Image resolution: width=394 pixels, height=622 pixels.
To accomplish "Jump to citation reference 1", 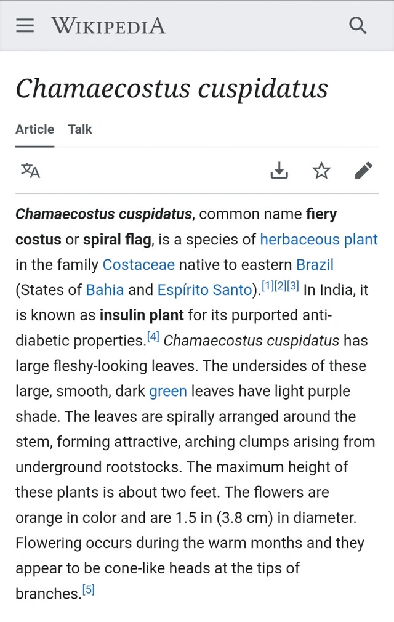I will click(x=268, y=286).
